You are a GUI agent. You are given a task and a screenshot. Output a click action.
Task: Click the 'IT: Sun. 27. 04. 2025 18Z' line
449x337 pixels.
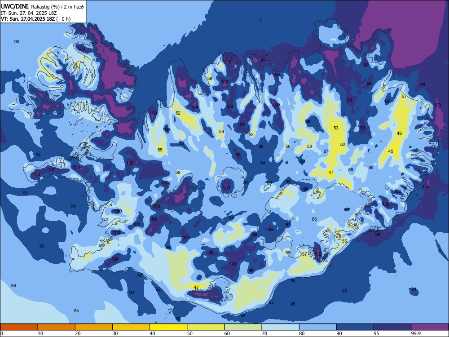pyautogui.click(x=29, y=13)
